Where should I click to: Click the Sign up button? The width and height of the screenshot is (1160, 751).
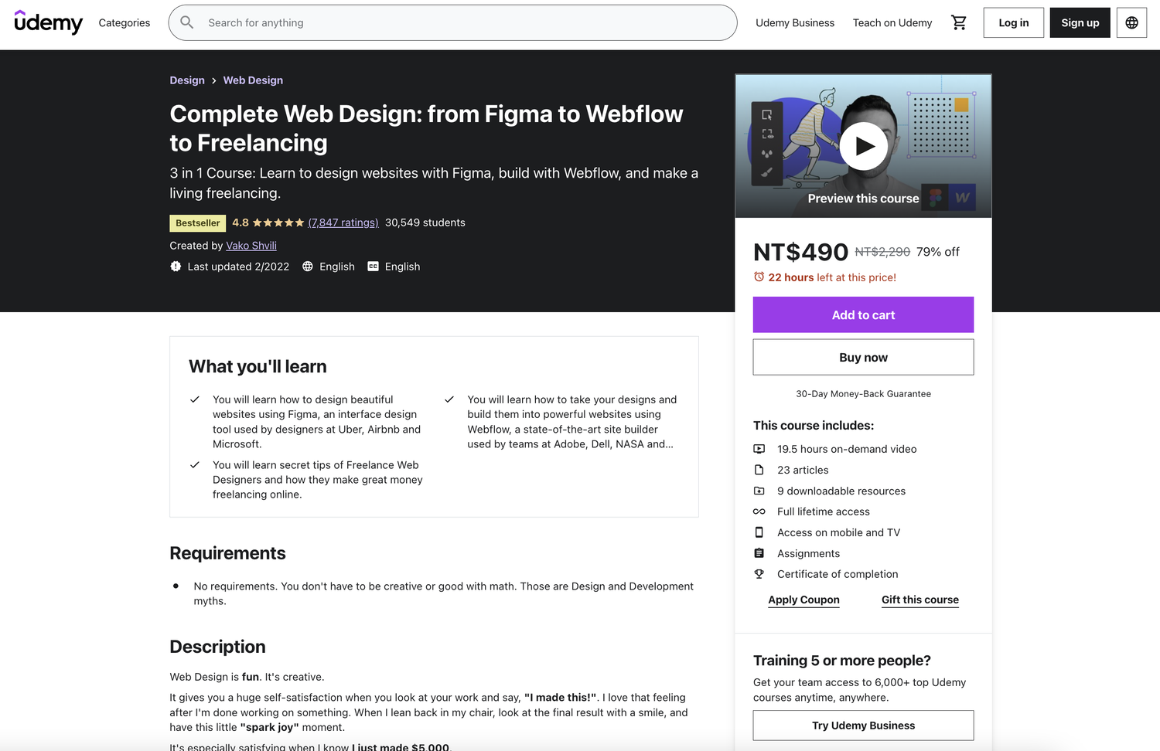pos(1080,23)
